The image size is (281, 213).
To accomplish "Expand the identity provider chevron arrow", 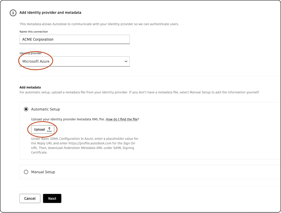I will 126,62.
